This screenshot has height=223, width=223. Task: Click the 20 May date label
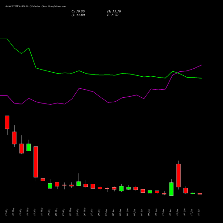(x=56, y=212)
